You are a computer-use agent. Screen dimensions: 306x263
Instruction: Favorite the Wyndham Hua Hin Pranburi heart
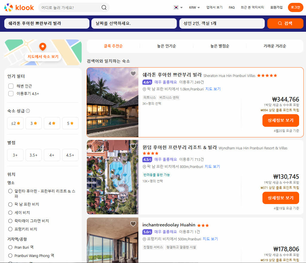(133, 146)
